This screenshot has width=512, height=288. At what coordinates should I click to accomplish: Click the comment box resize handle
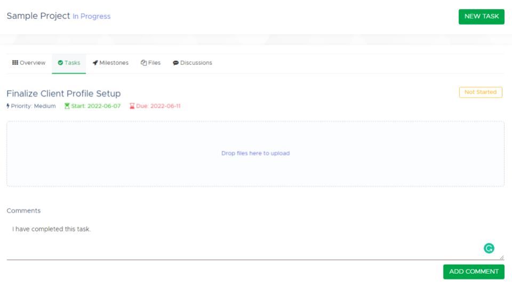tap(501, 258)
